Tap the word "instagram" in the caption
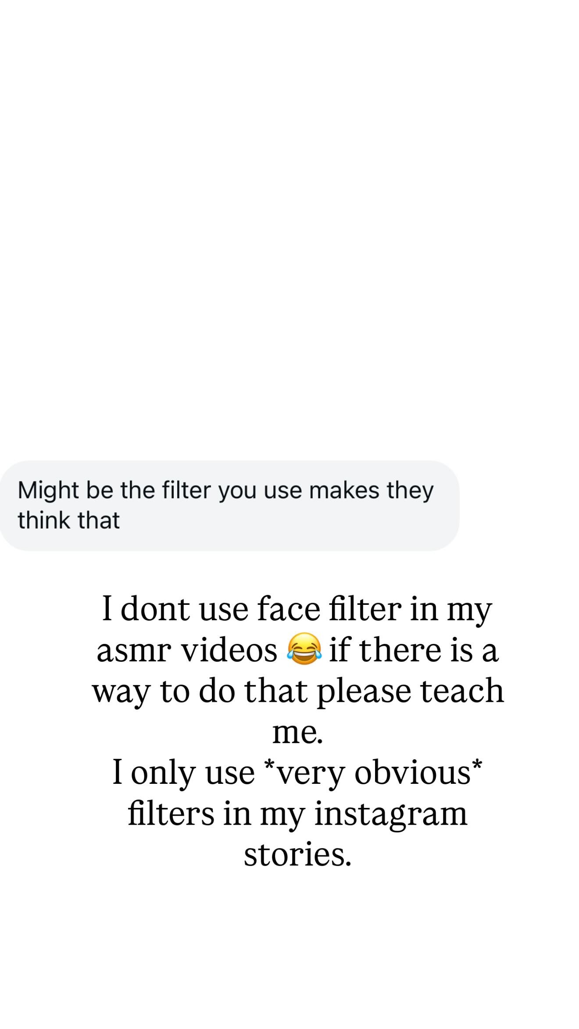This screenshot has width=579, height=1029. (391, 814)
